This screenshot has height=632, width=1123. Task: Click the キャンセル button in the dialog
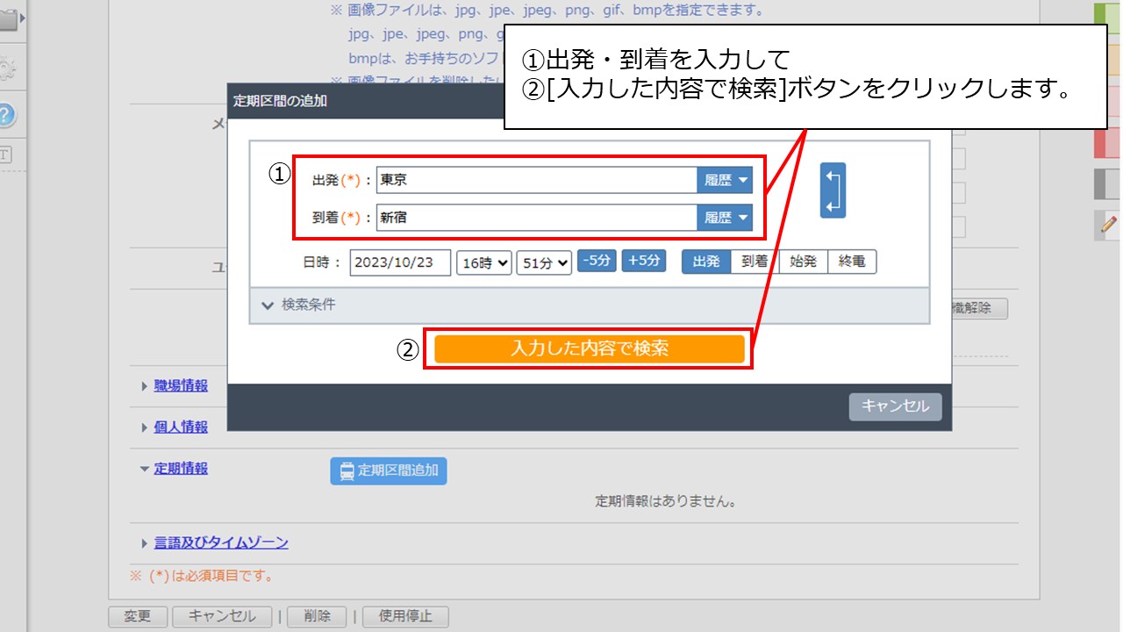tap(895, 406)
